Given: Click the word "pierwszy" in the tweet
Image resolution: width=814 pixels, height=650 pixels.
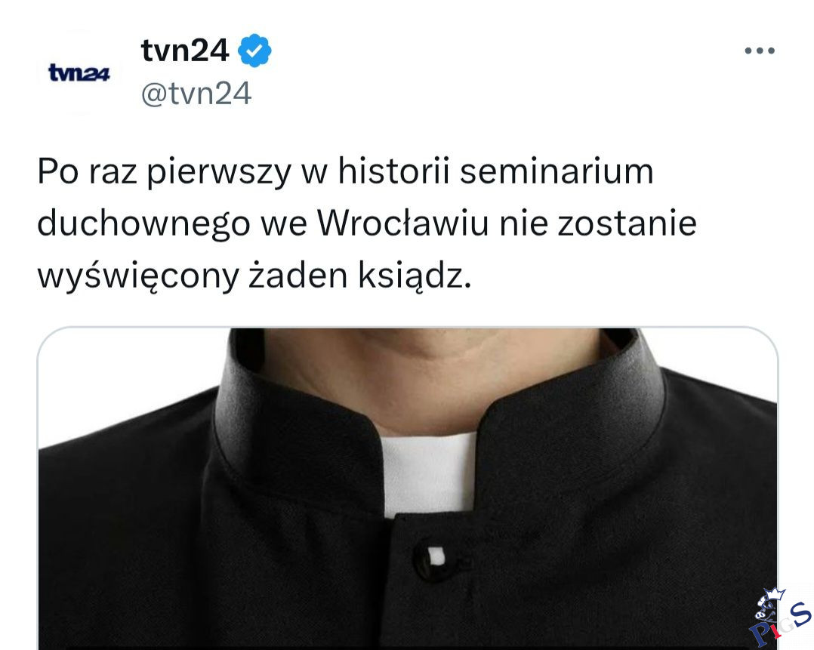Looking at the screenshot, I should (218, 173).
